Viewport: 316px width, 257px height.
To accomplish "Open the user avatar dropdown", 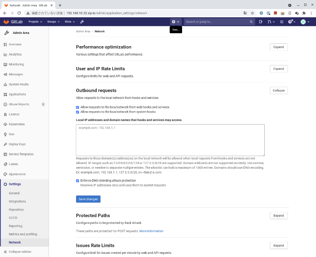I will [x=304, y=22].
